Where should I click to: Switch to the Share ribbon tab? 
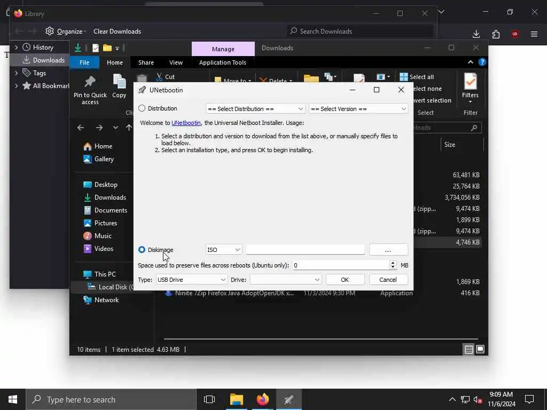[x=146, y=62]
